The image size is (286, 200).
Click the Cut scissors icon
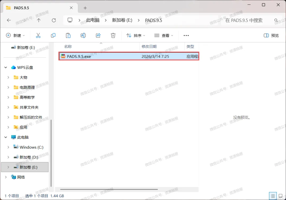[38, 35]
